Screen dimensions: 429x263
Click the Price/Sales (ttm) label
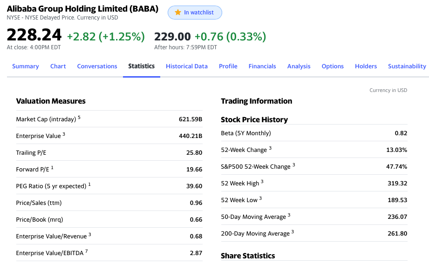[39, 203]
